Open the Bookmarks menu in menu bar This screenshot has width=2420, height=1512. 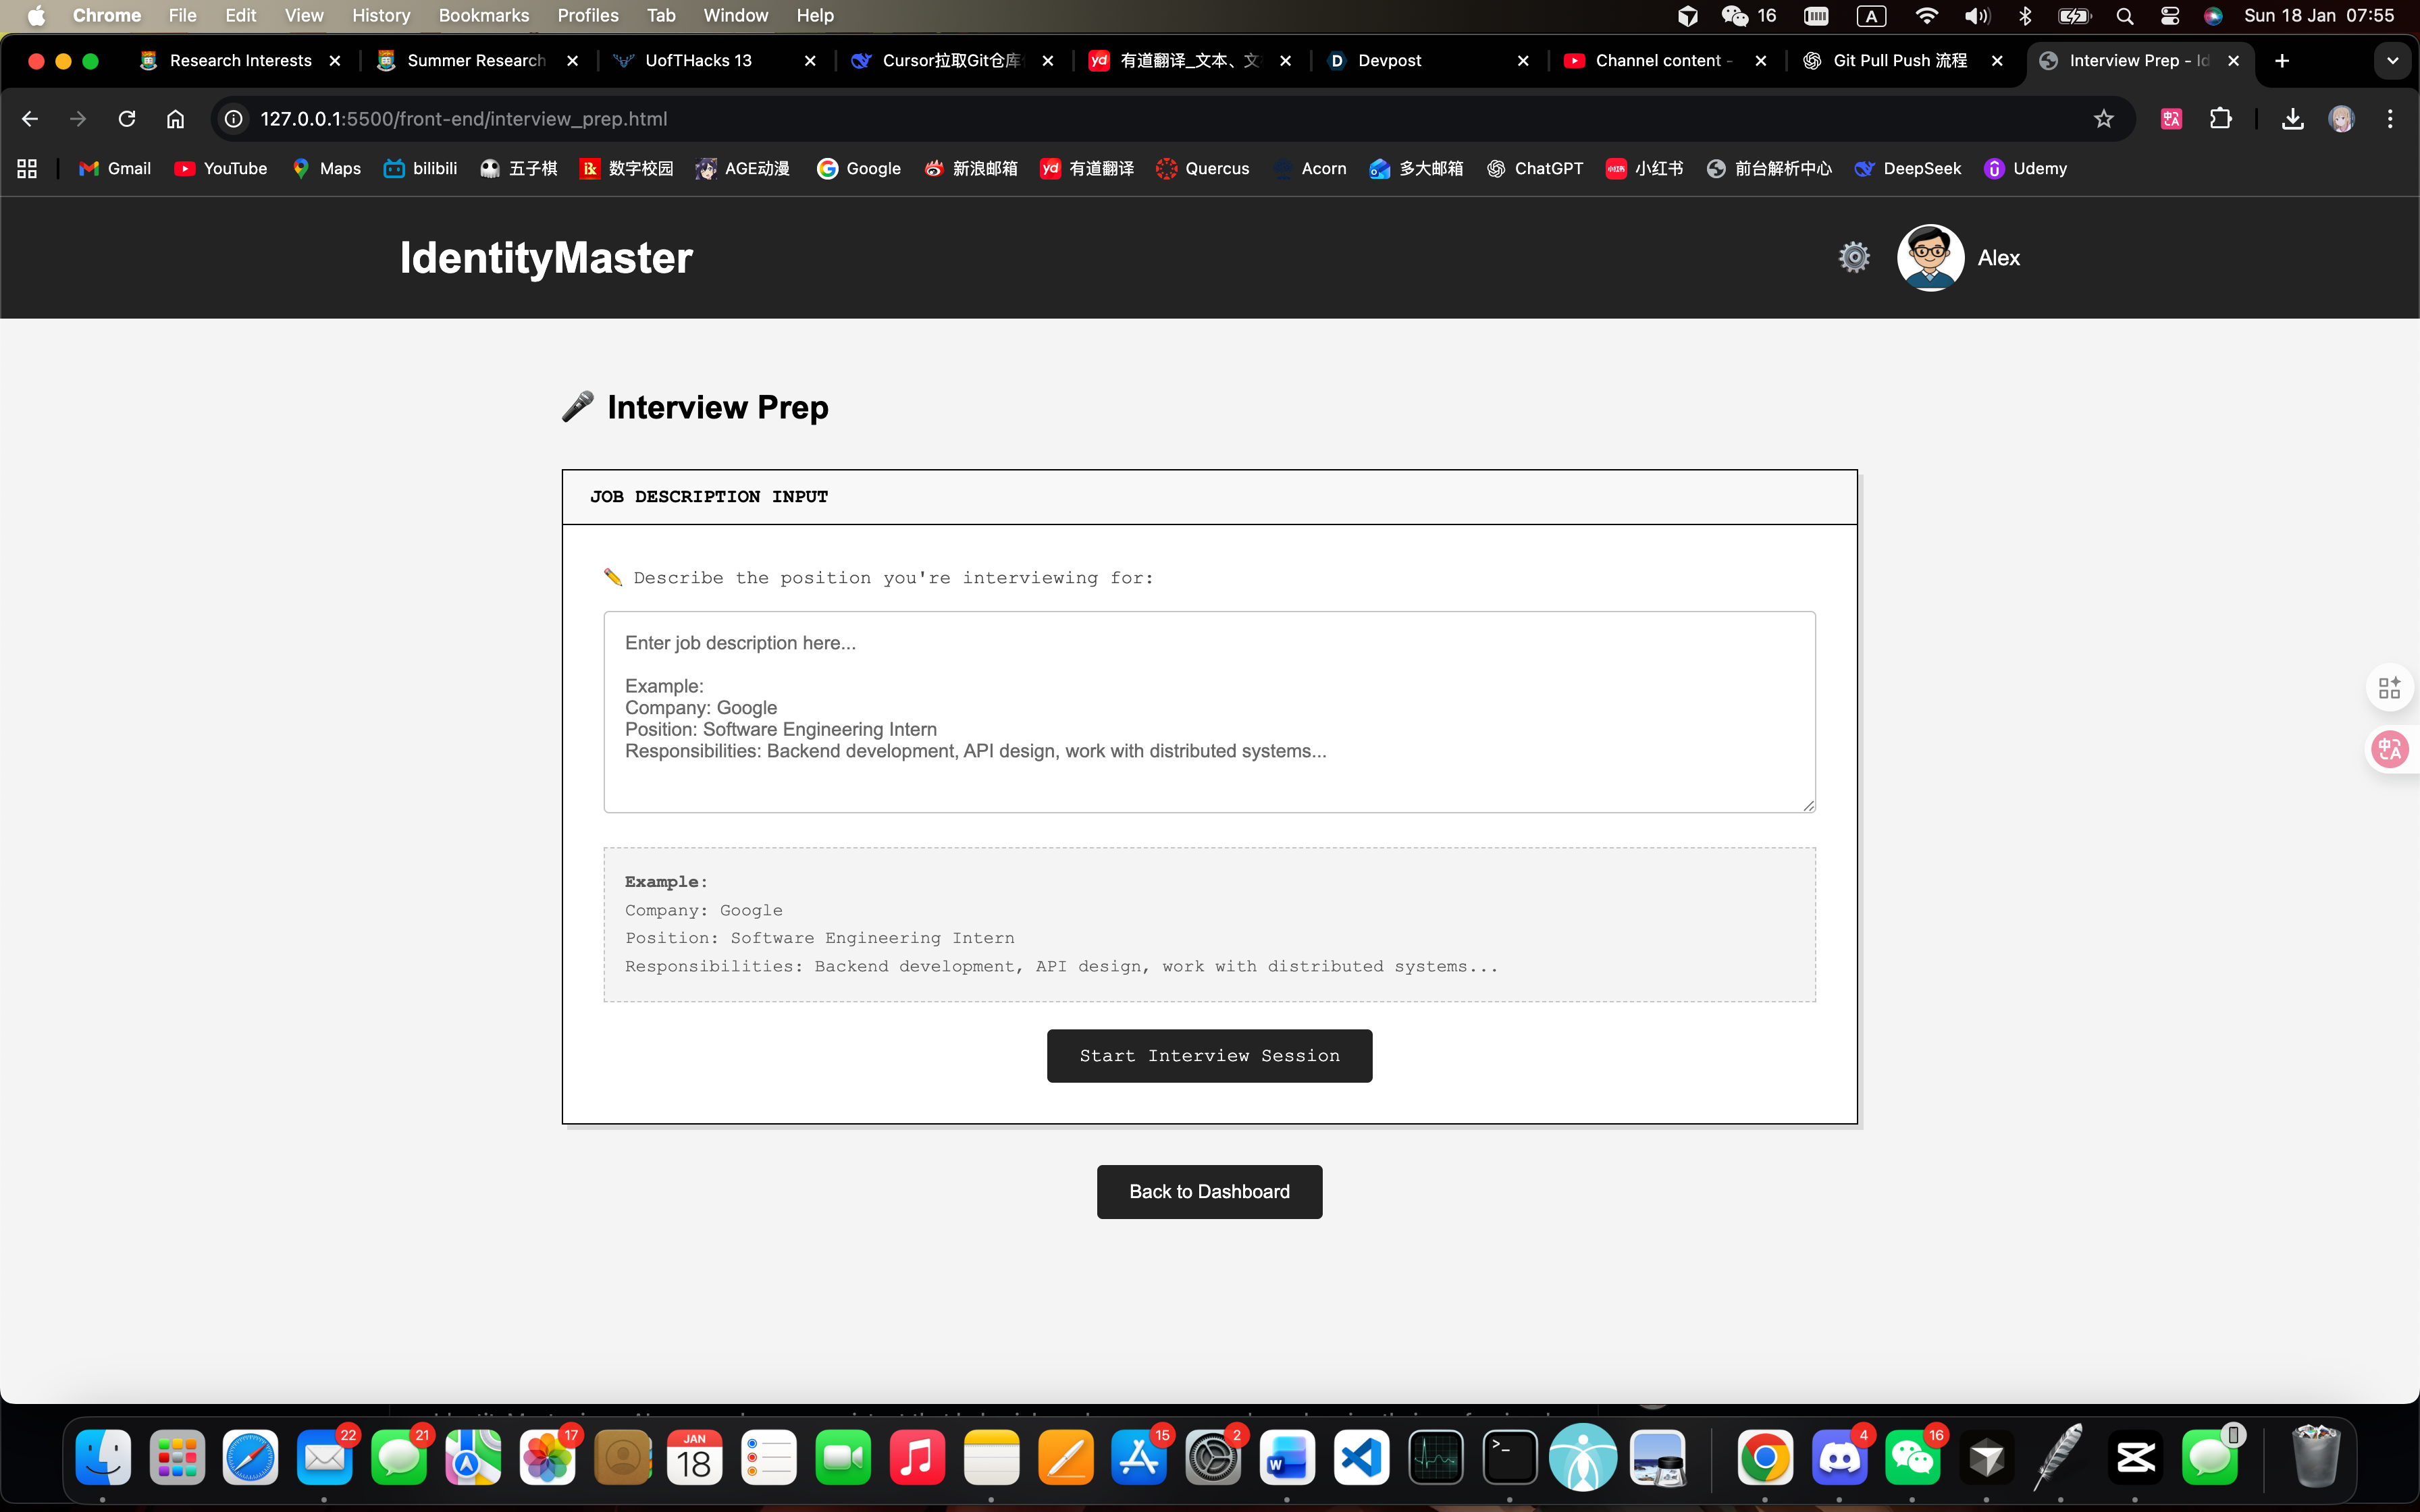tap(483, 15)
